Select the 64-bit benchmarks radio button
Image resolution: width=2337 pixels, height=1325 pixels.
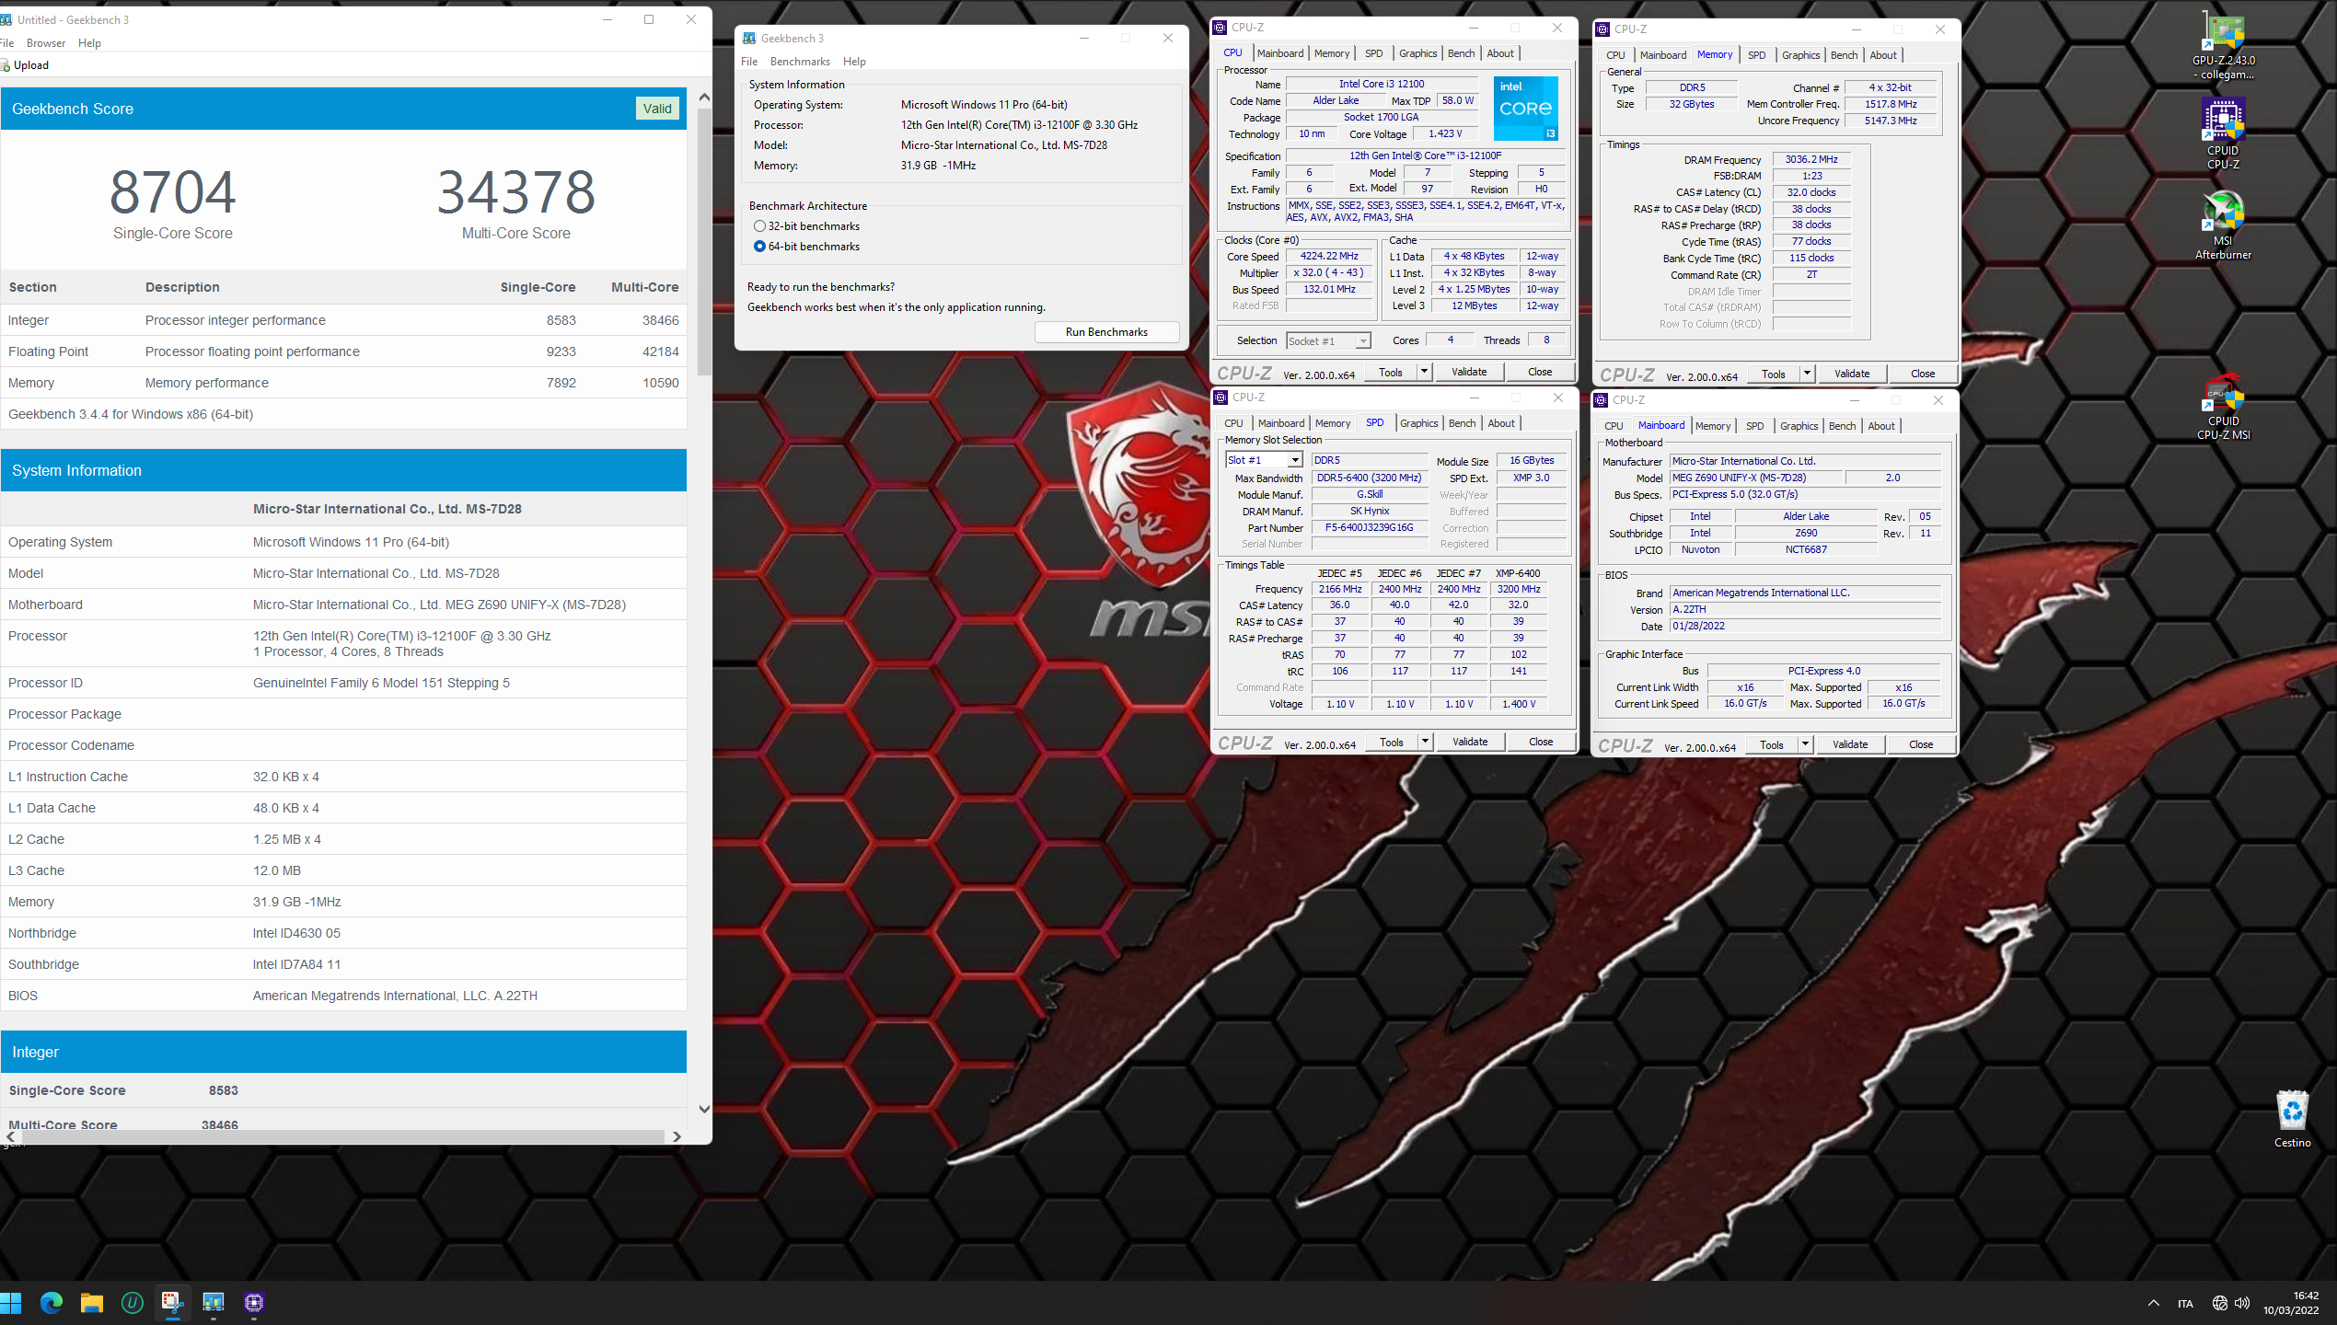pyautogui.click(x=759, y=247)
